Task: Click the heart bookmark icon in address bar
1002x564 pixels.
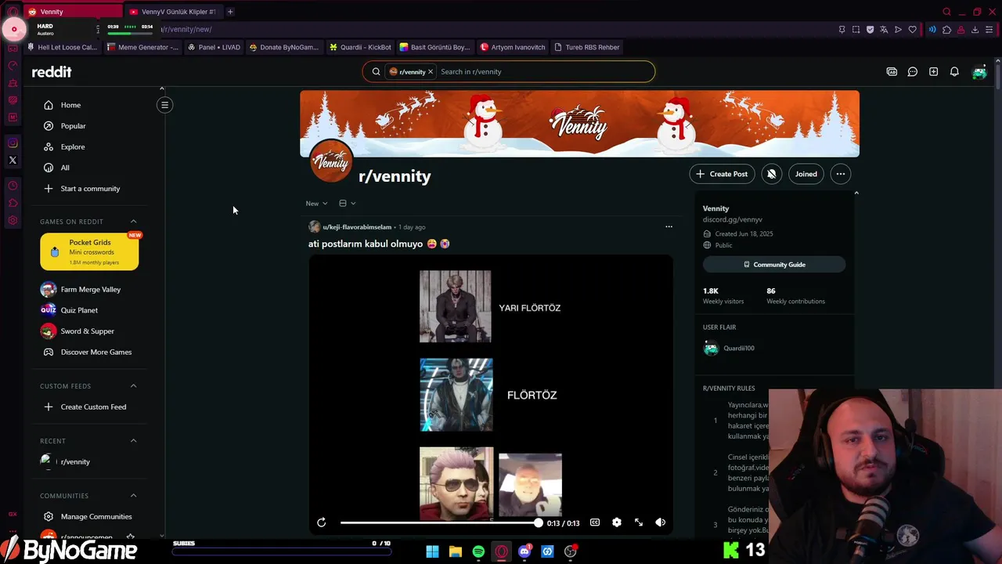Action: tap(912, 30)
